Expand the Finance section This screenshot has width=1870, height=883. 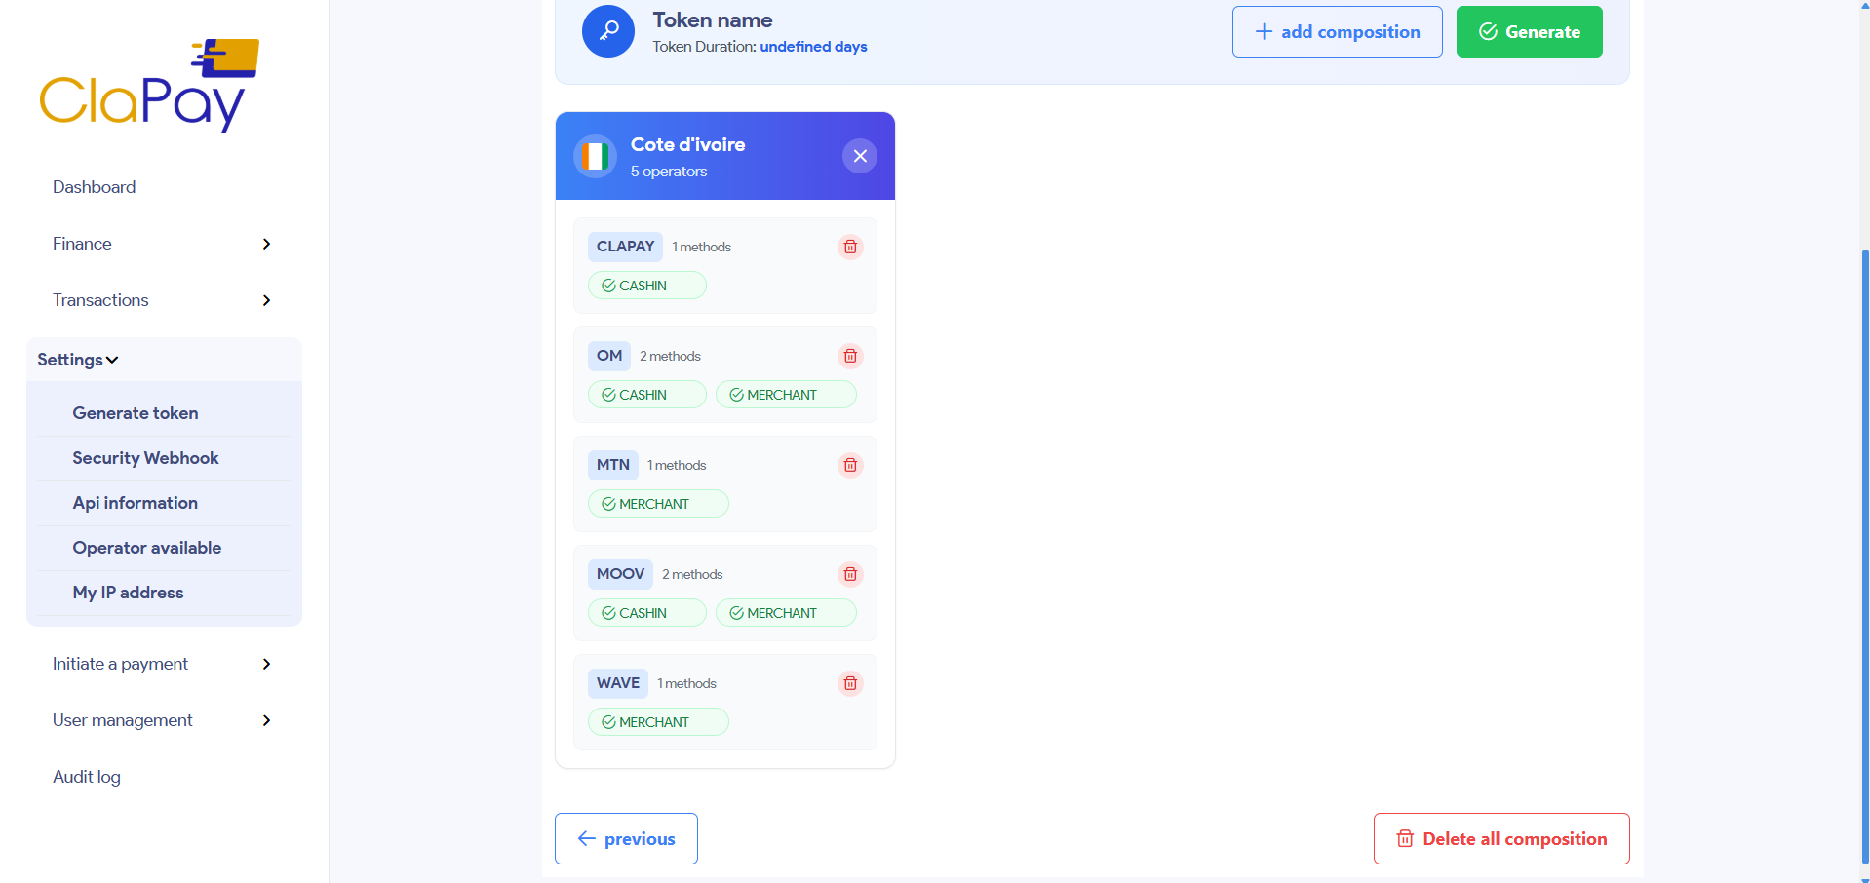coord(162,244)
